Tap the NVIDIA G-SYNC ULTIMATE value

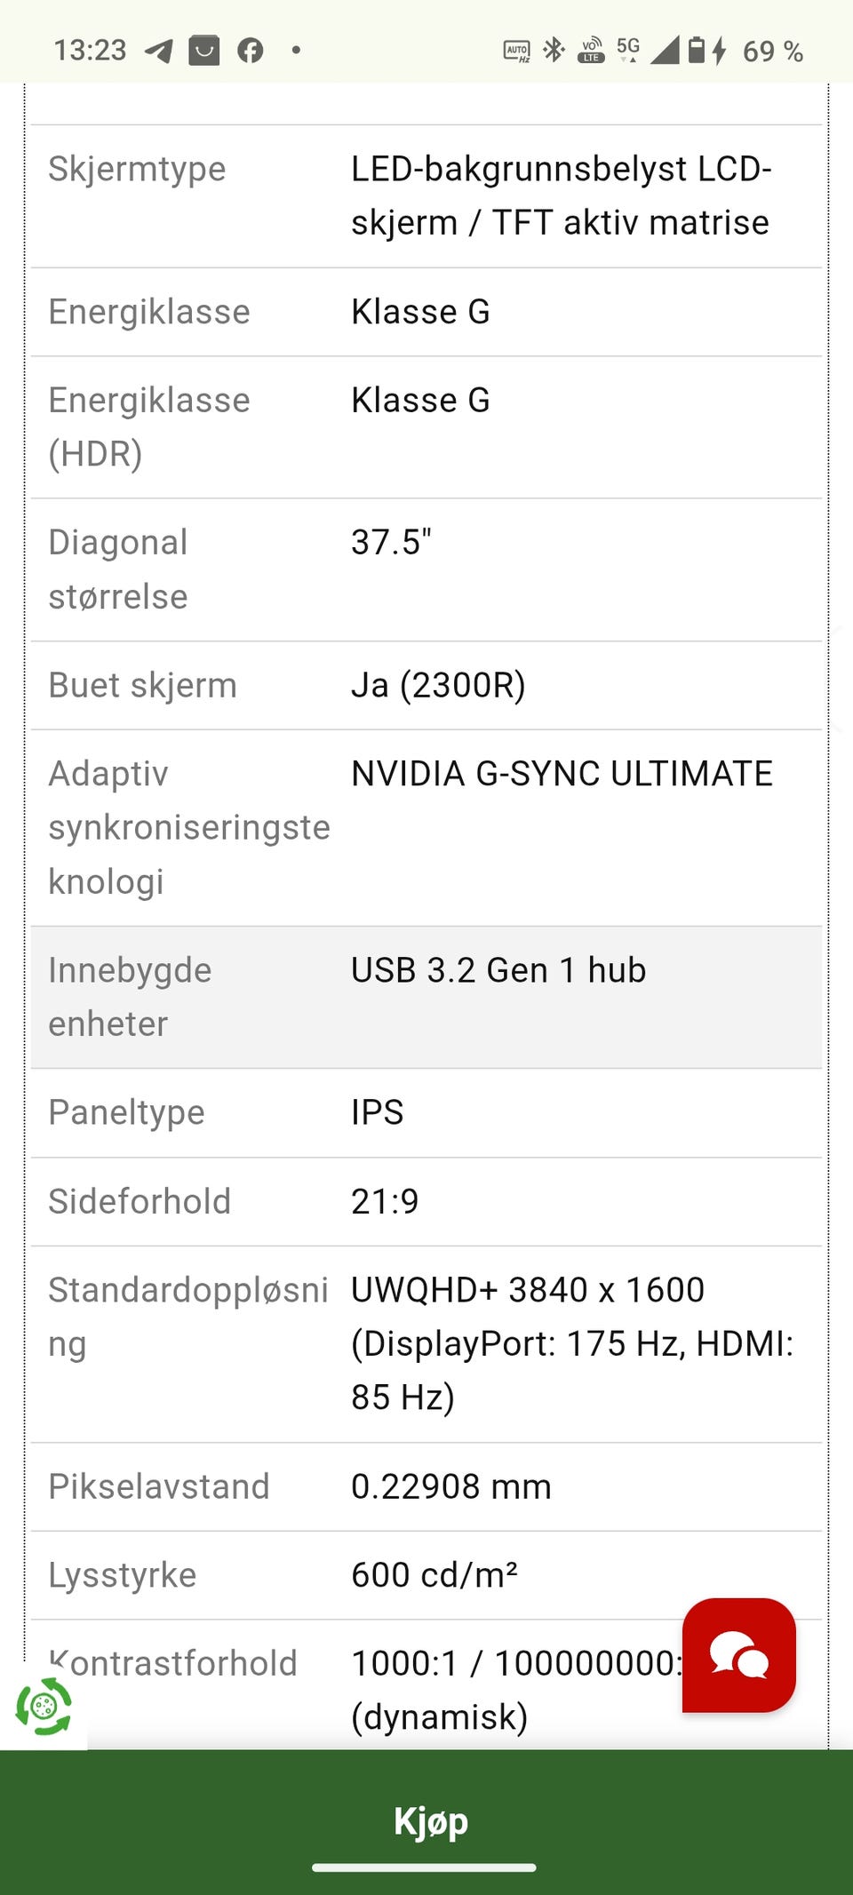pyautogui.click(x=562, y=774)
